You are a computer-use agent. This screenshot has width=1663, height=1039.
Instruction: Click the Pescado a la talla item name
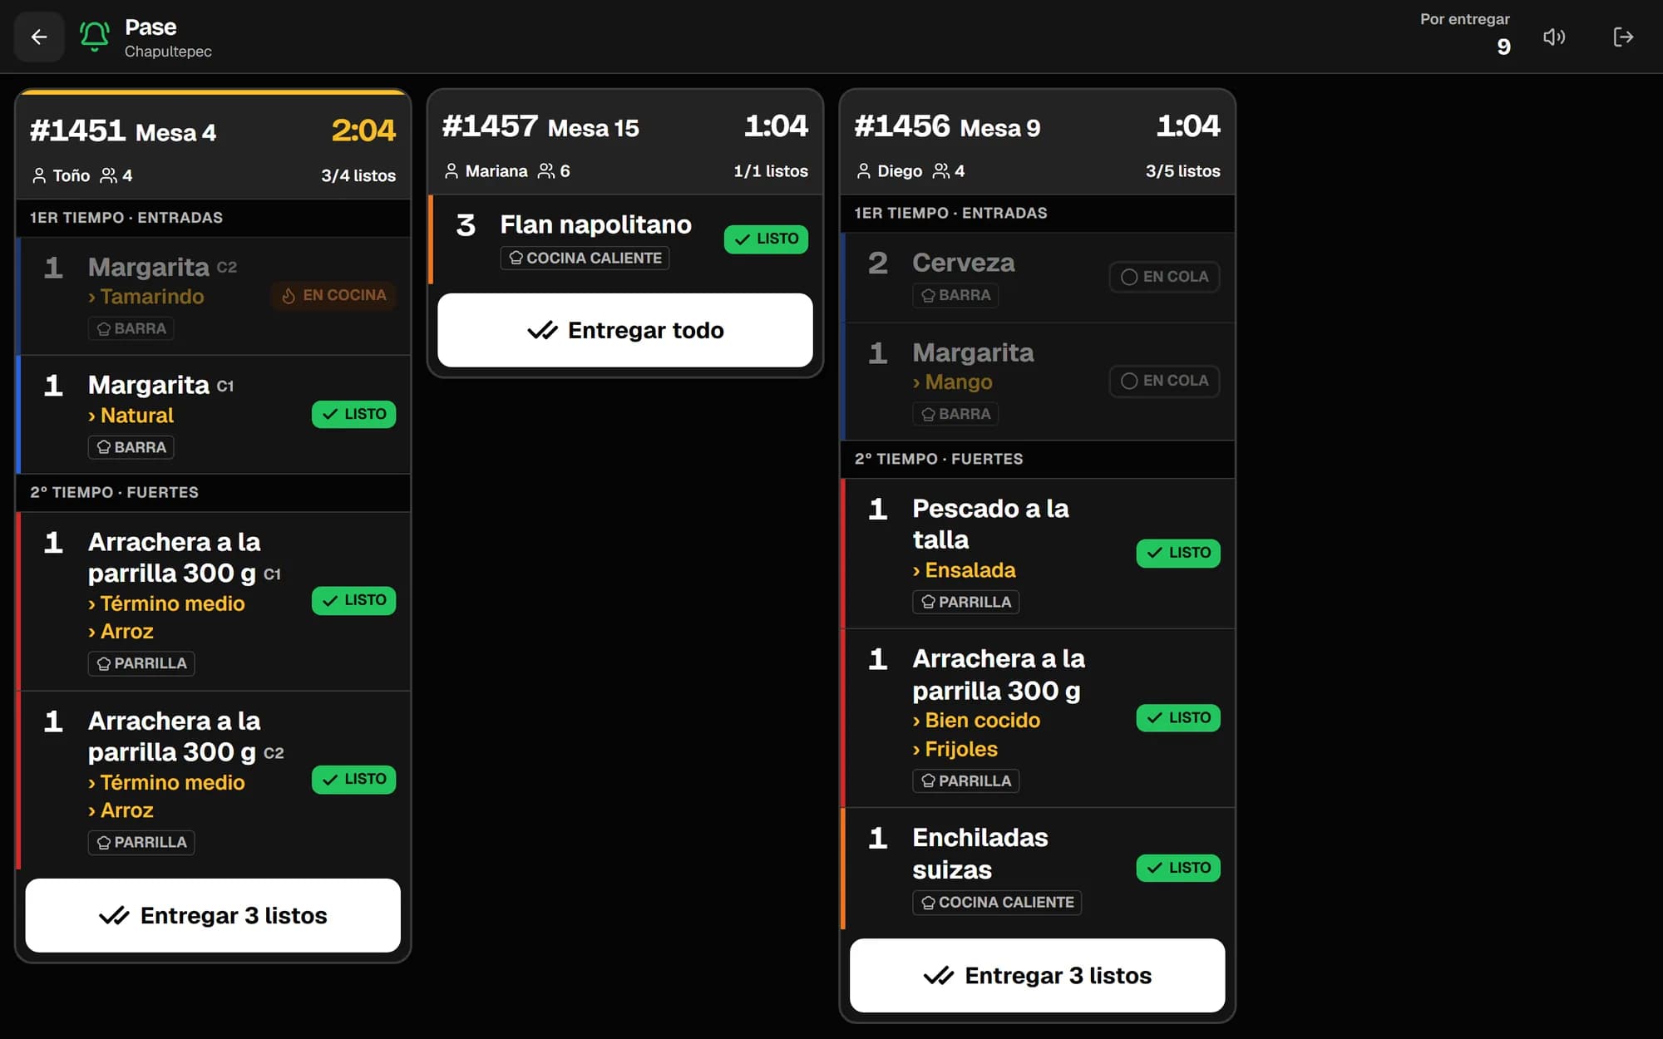[990, 524]
